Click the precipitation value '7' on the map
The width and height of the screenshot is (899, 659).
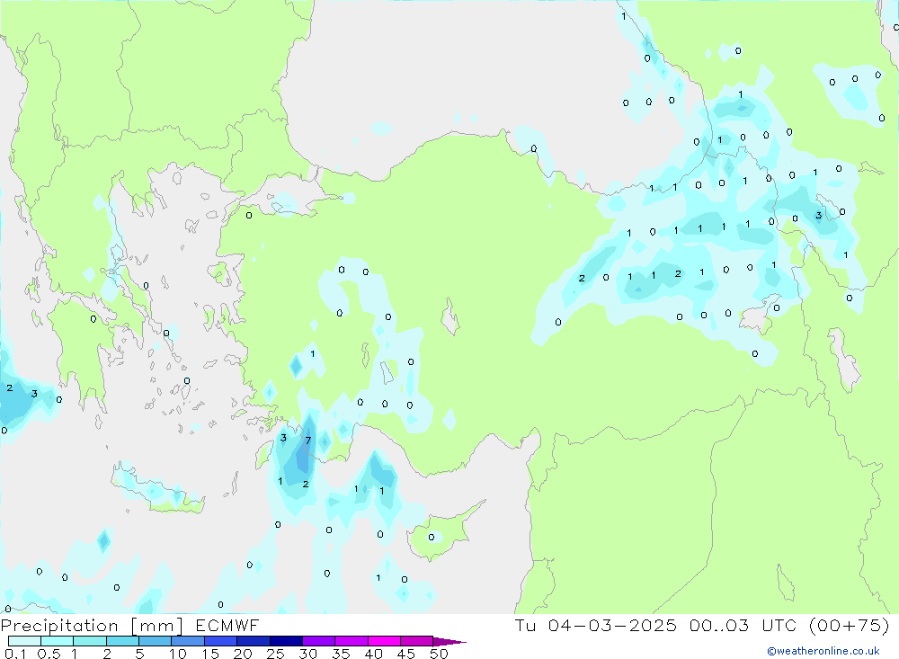[x=307, y=441]
